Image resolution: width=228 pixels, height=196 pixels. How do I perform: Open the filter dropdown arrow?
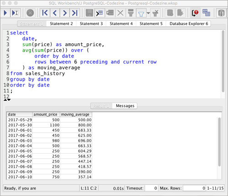coord(148,13)
